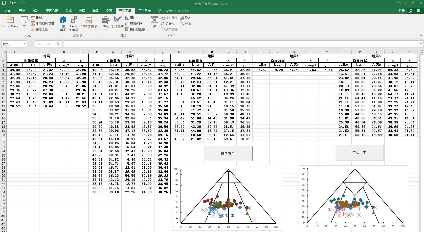The image size is (424, 232).
Task: Switch to the Review (审阅) tab
Action: click(95, 11)
